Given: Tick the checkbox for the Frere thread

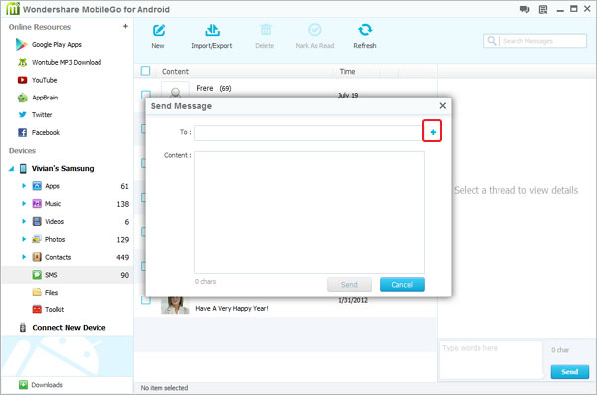Looking at the screenshot, I should click(146, 94).
